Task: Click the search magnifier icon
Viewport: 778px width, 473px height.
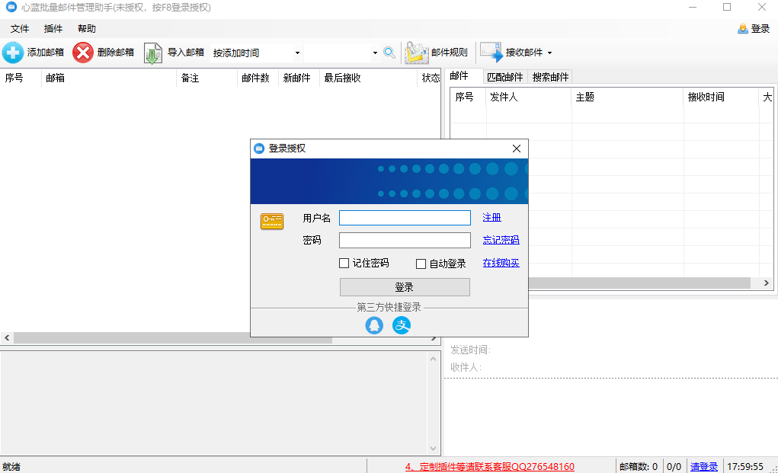Action: [389, 53]
